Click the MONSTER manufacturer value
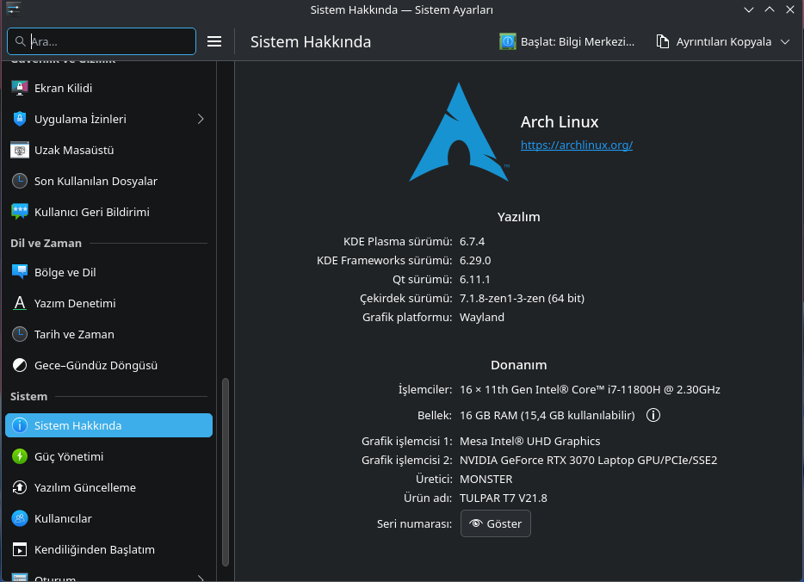The width and height of the screenshot is (804, 582). click(x=485, y=480)
